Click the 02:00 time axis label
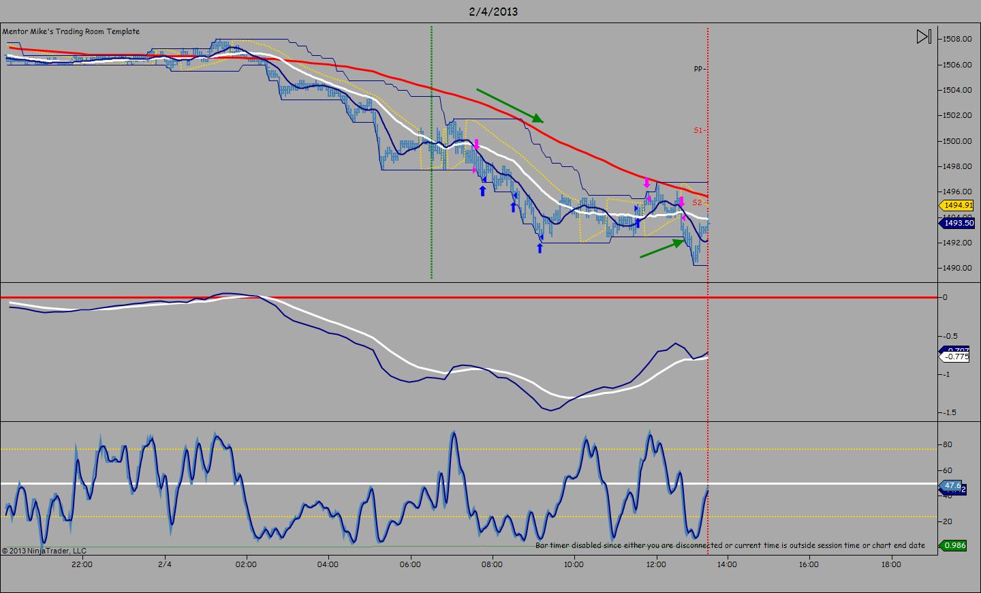981x593 pixels. (246, 564)
